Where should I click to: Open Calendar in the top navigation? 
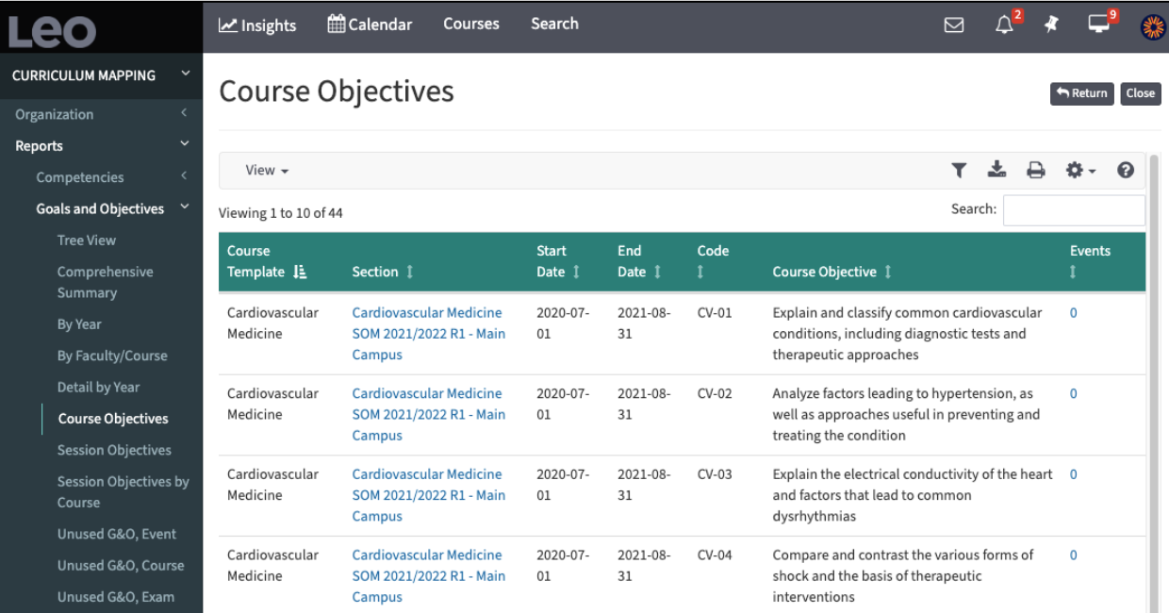[x=370, y=25]
